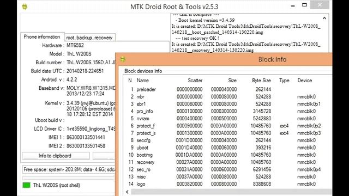Select the nvram partition row
Screen dimensions: 349x196
coord(227,119)
